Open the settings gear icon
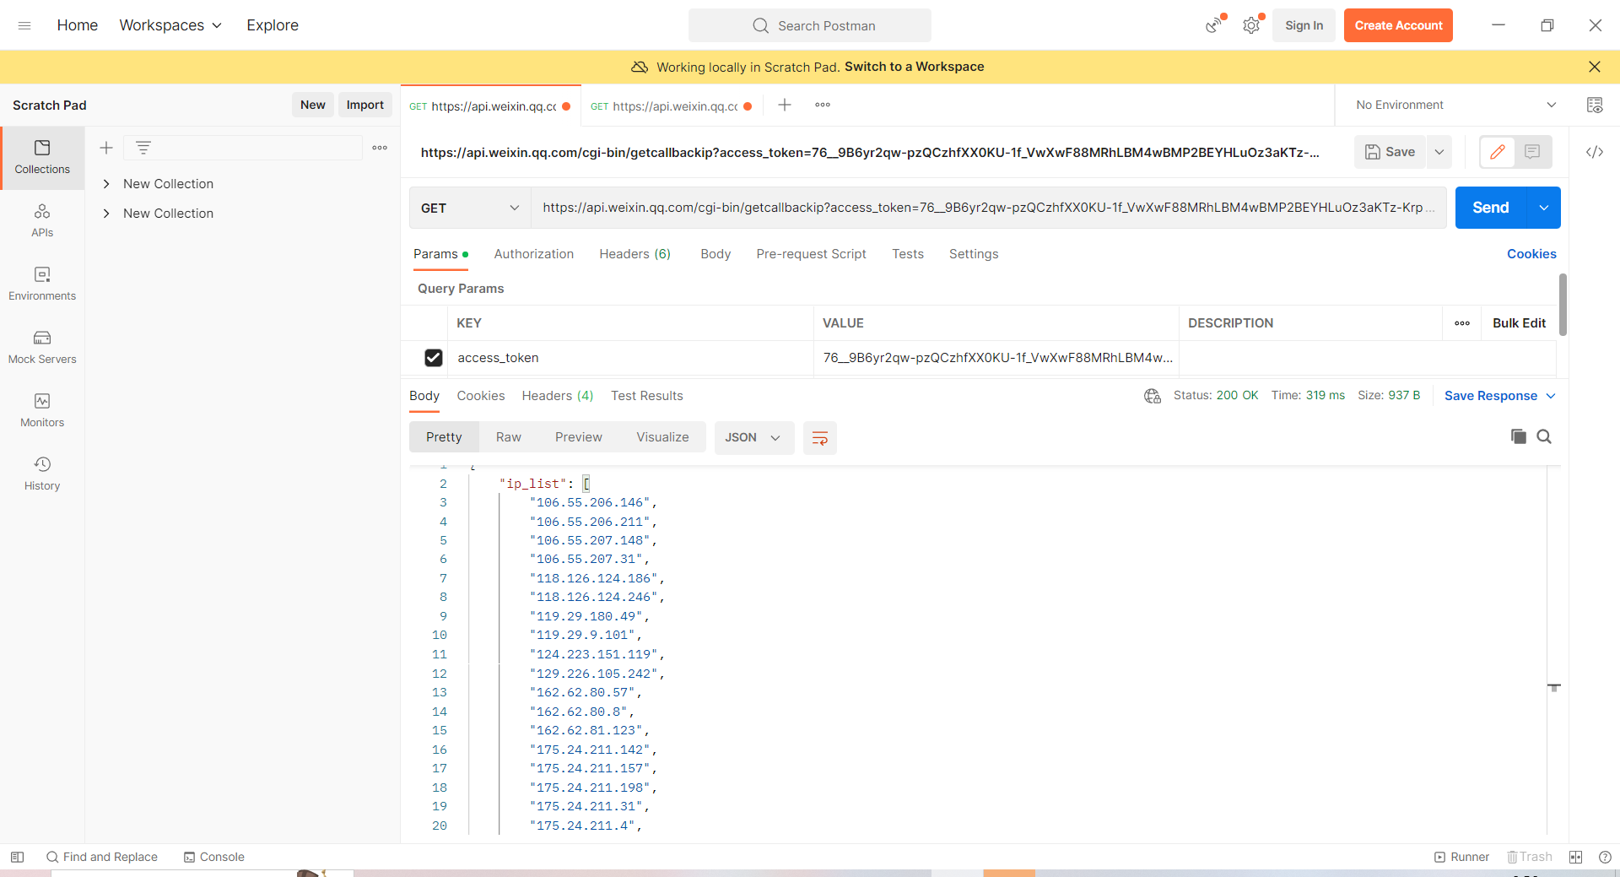1620x877 pixels. [1251, 25]
